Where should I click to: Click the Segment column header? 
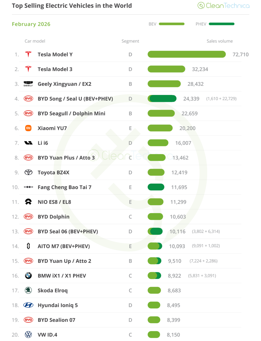(x=130, y=41)
